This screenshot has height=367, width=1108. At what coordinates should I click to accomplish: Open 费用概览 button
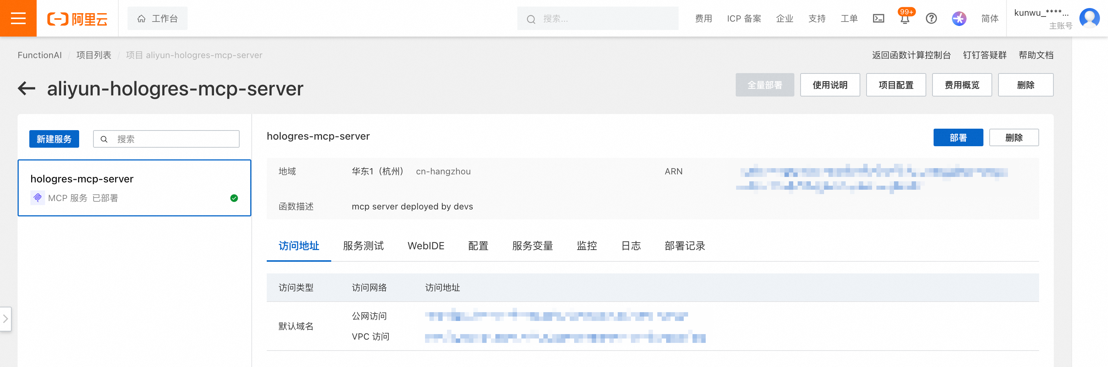coord(962,85)
